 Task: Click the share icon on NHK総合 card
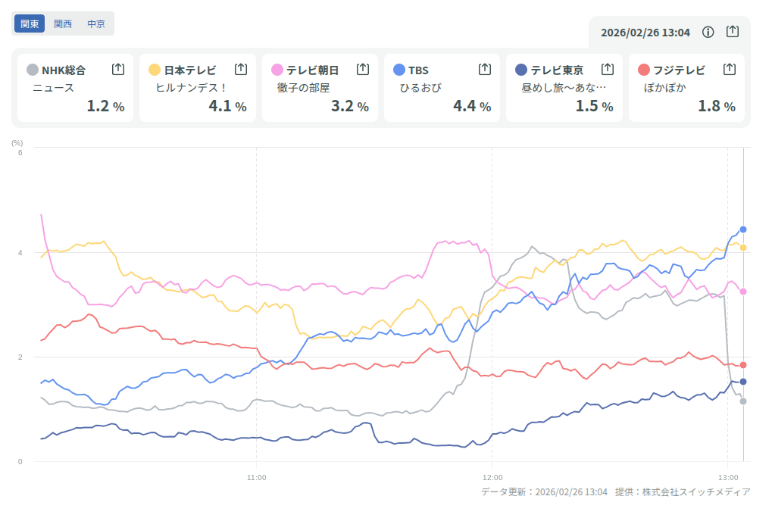click(x=118, y=69)
